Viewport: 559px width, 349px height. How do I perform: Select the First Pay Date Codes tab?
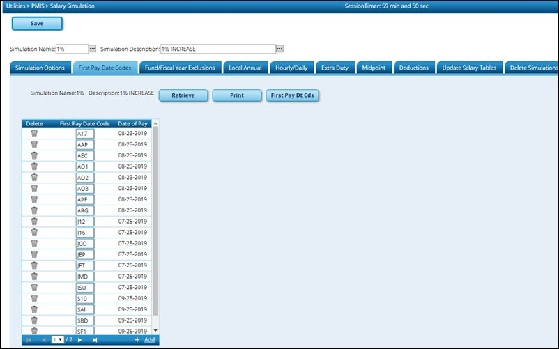(x=105, y=68)
